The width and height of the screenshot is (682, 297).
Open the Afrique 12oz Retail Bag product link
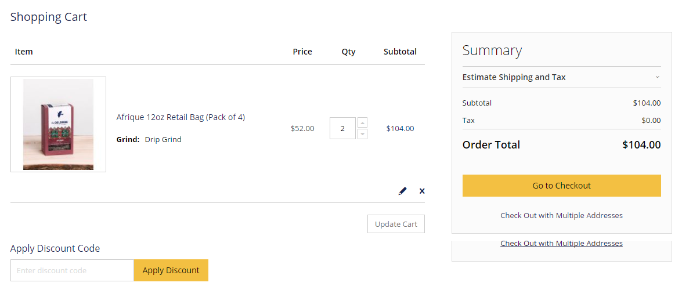pos(181,117)
